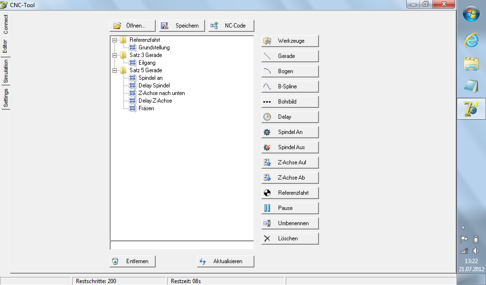Insert a B-Spline curve
This screenshot has width=486, height=285.
290,86
